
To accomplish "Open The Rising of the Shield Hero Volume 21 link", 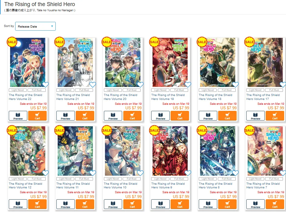I will tap(73, 97).
